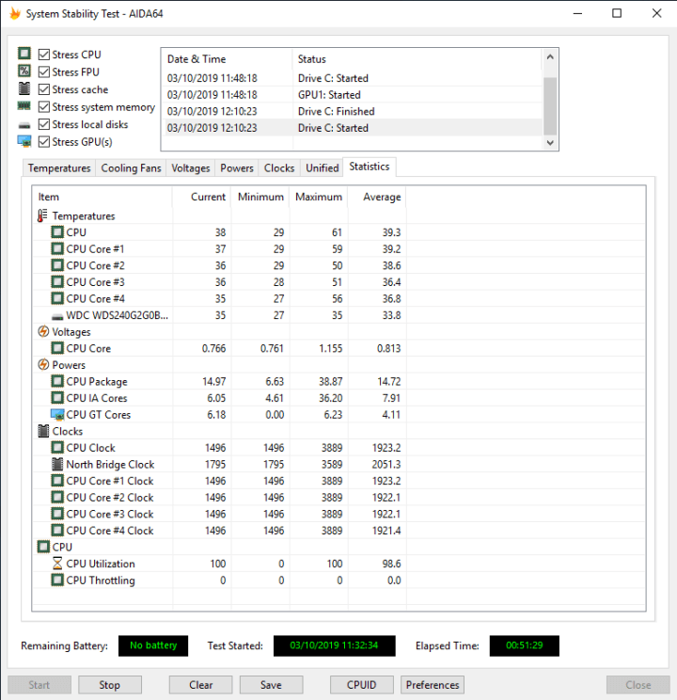Click the Stress cache chip icon
The image size is (677, 700).
(x=24, y=88)
